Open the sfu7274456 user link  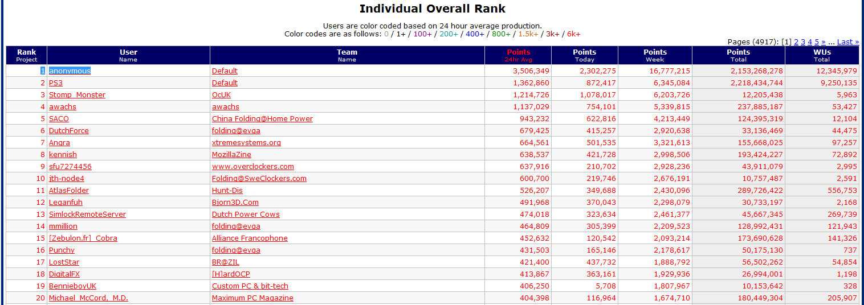70,167
